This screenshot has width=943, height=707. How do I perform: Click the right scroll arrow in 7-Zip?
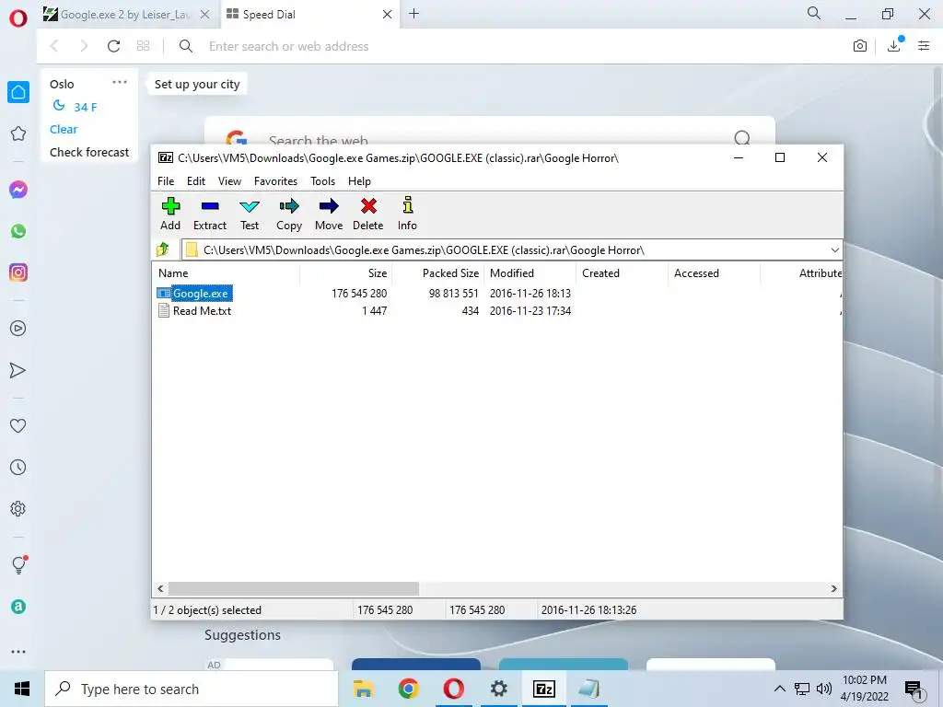pyautogui.click(x=833, y=588)
